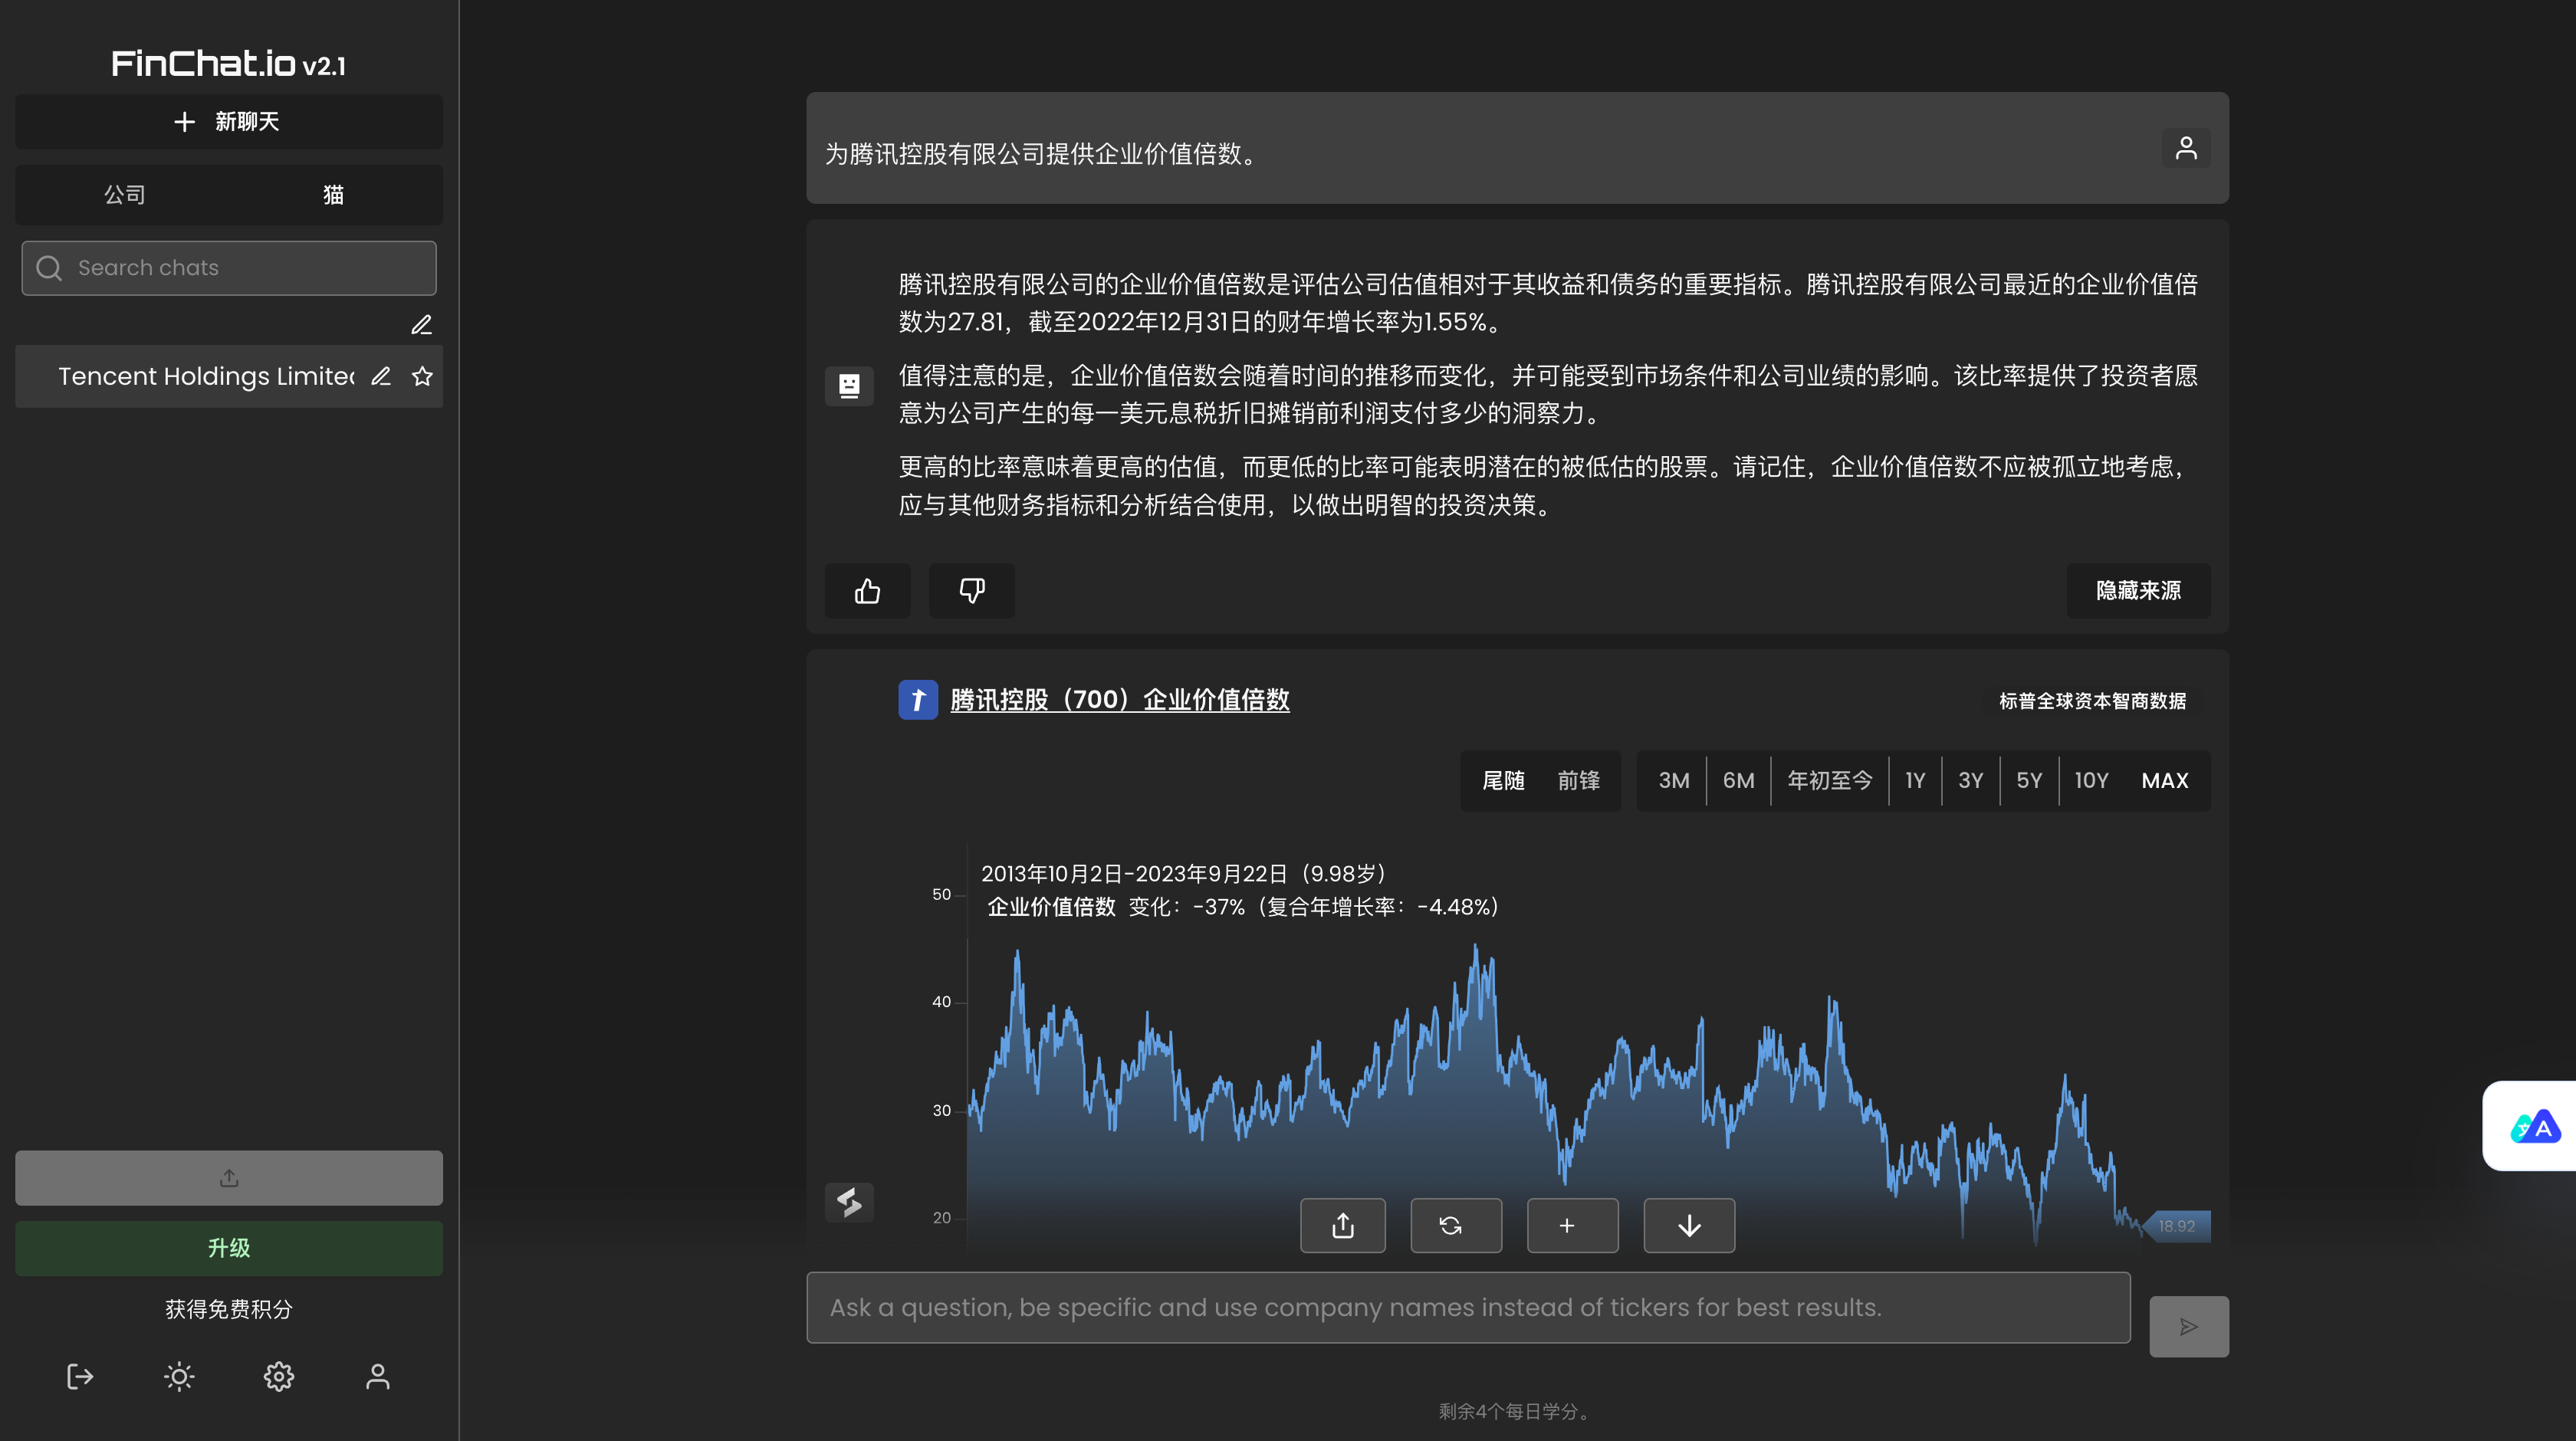The image size is (2576, 1441).
Task: Select the 5Y chart time range
Action: 2028,780
